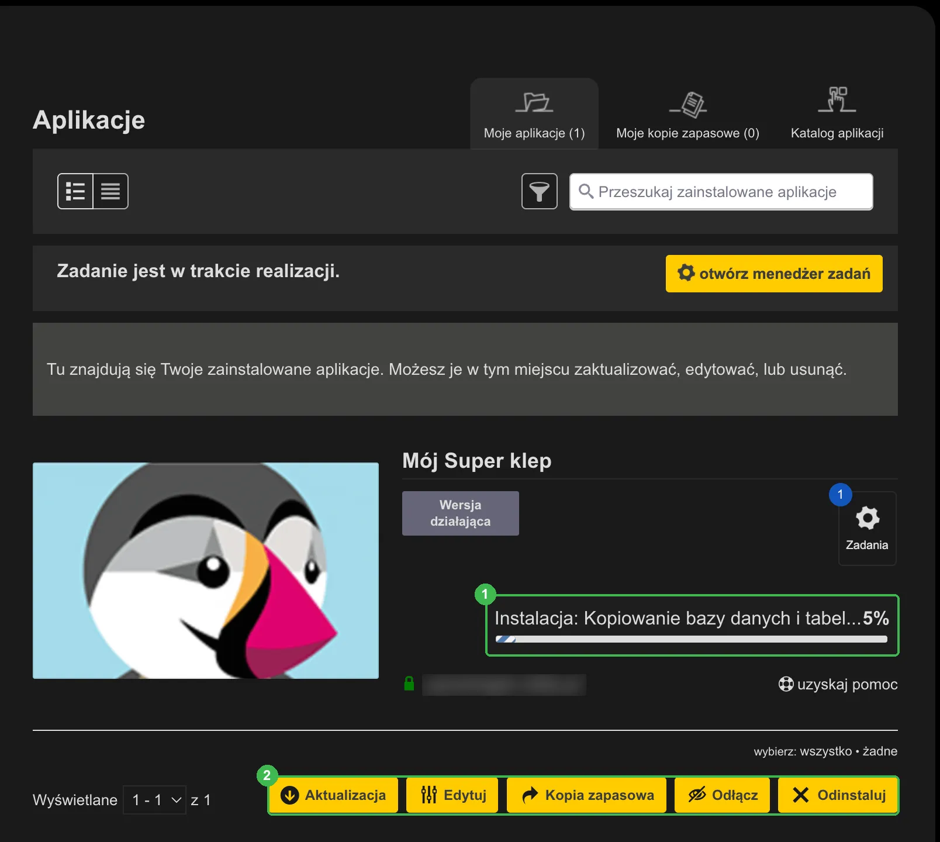Open Mój Super klep application title
The image size is (940, 842).
click(x=477, y=461)
